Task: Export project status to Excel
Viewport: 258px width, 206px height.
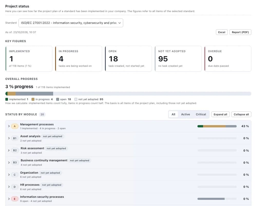Action: [222, 32]
